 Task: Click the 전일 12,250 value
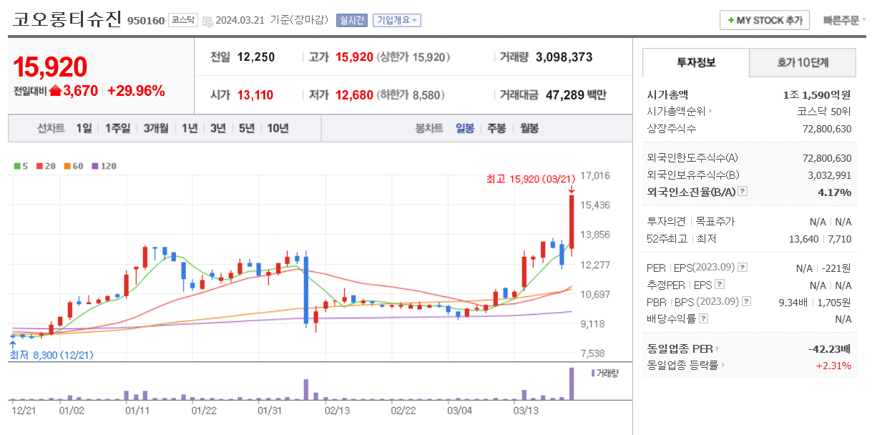point(256,57)
